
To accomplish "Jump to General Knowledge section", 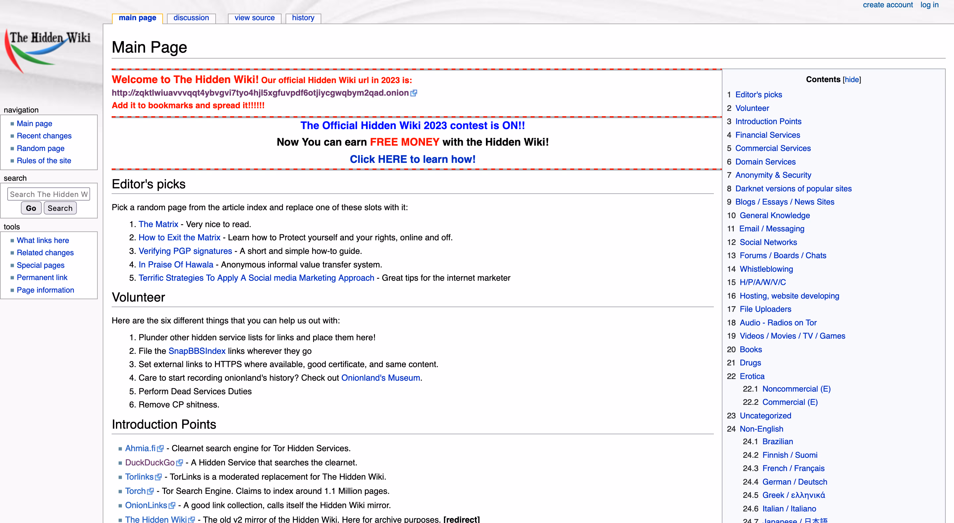I will pos(774,216).
